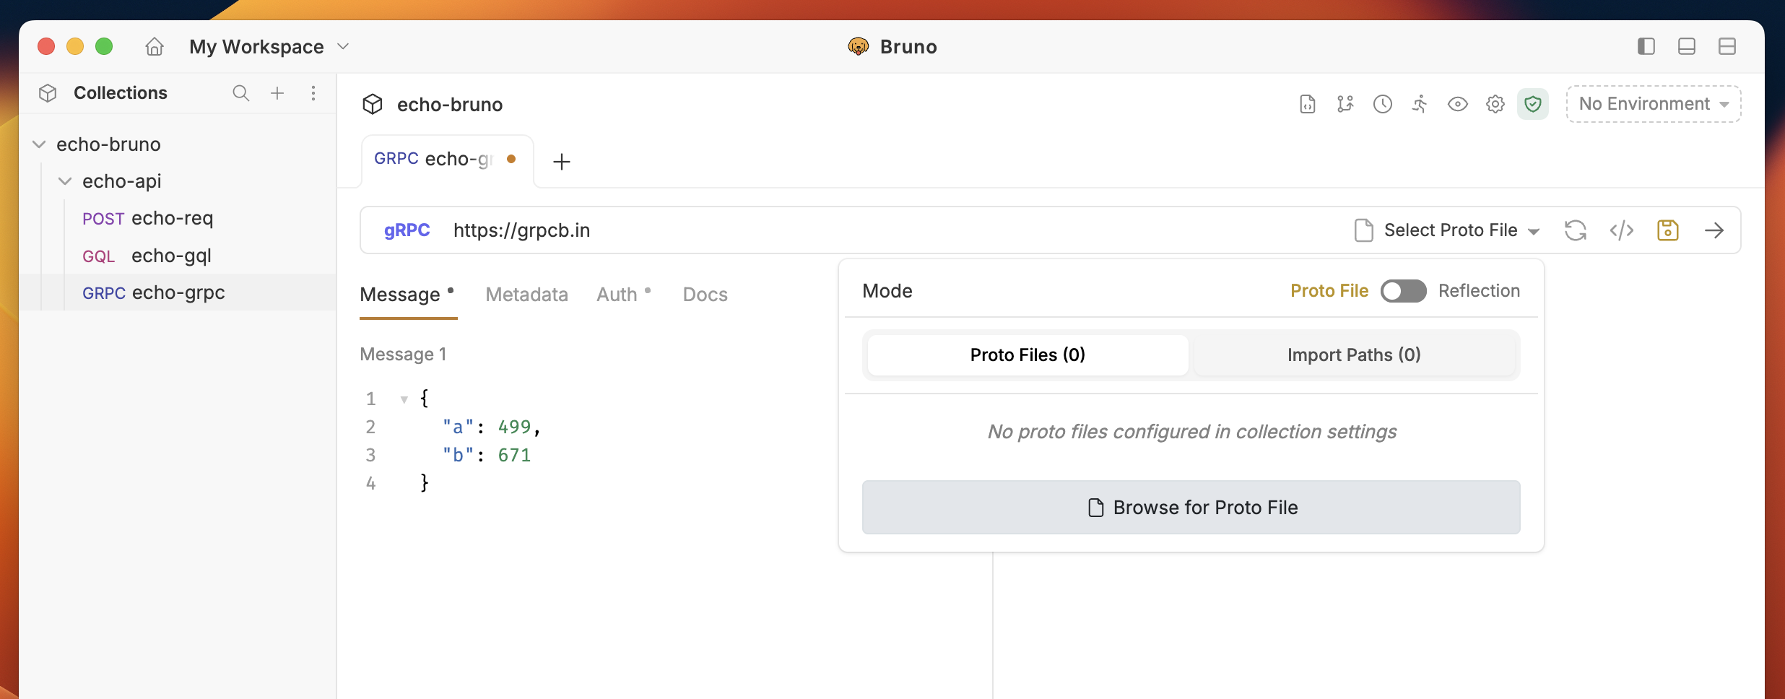Fold the JSON block at line 1

404,399
